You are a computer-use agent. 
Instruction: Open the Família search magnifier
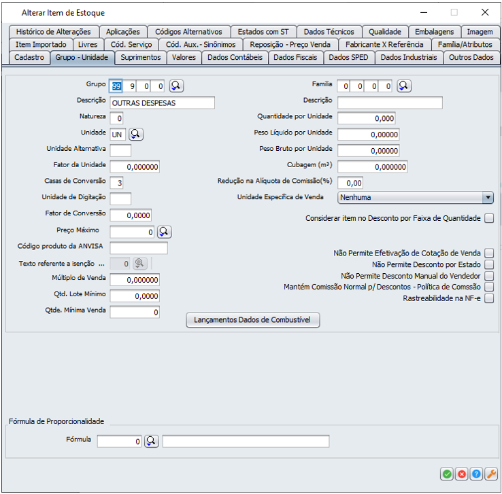tap(404, 86)
